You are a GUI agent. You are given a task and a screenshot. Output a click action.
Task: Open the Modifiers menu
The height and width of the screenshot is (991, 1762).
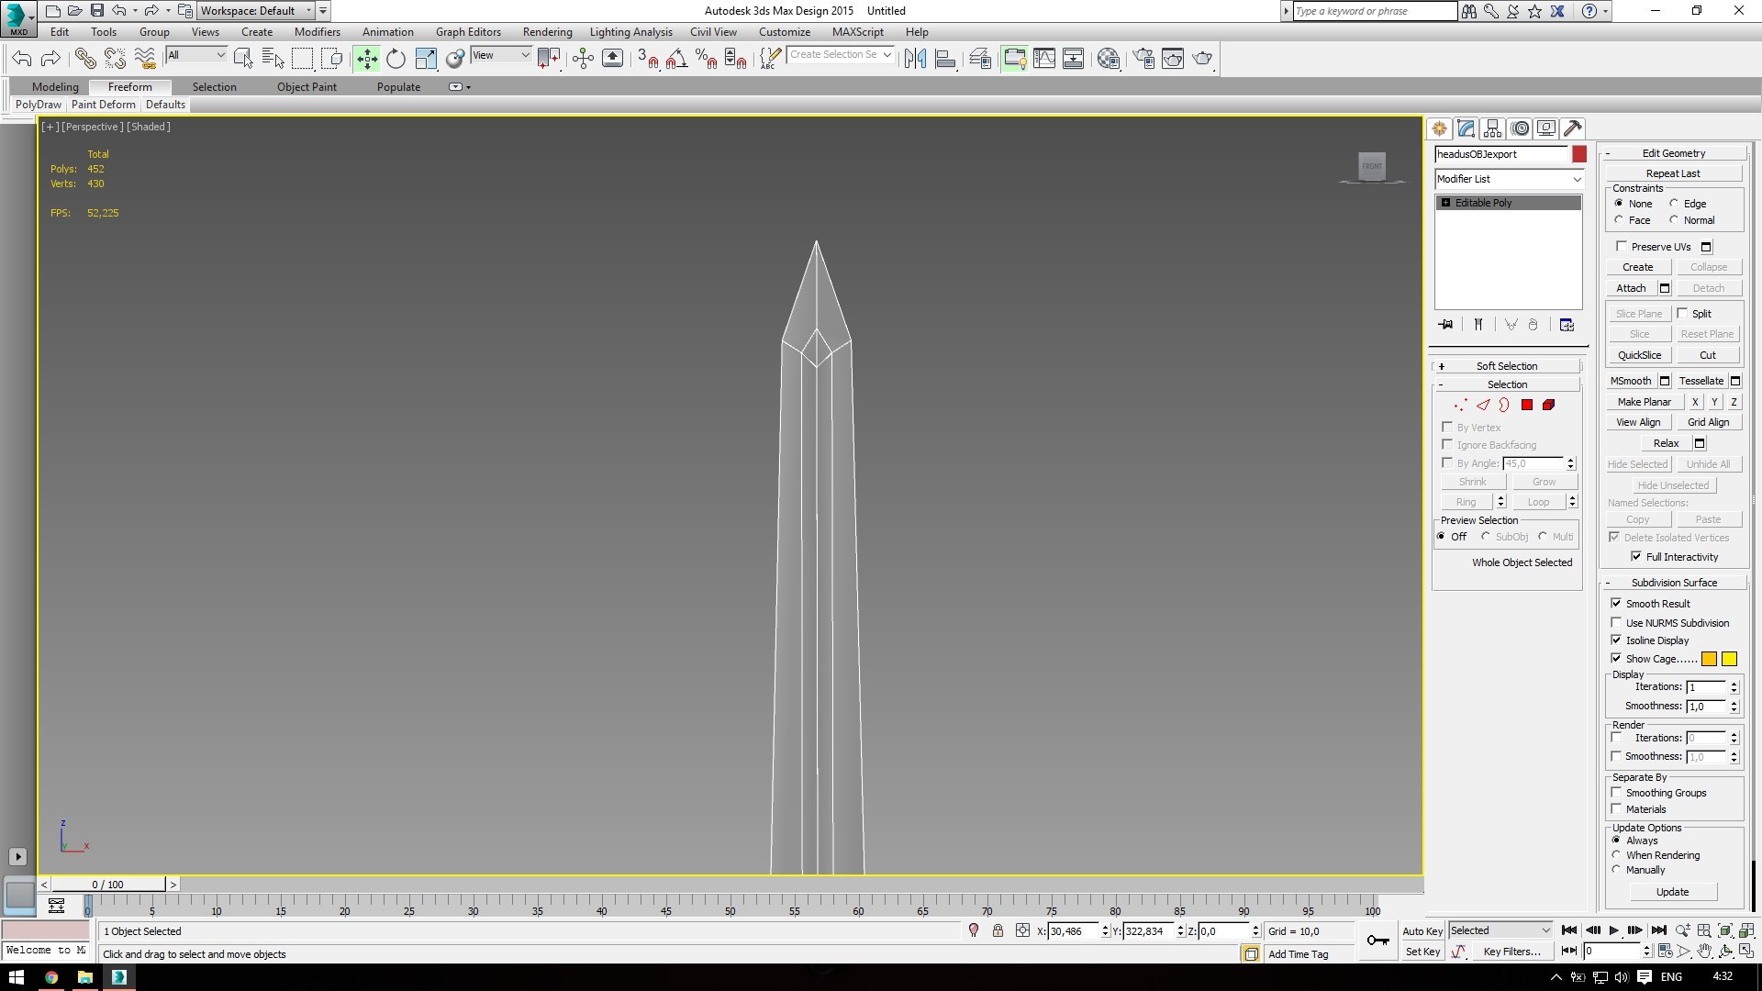(x=318, y=32)
